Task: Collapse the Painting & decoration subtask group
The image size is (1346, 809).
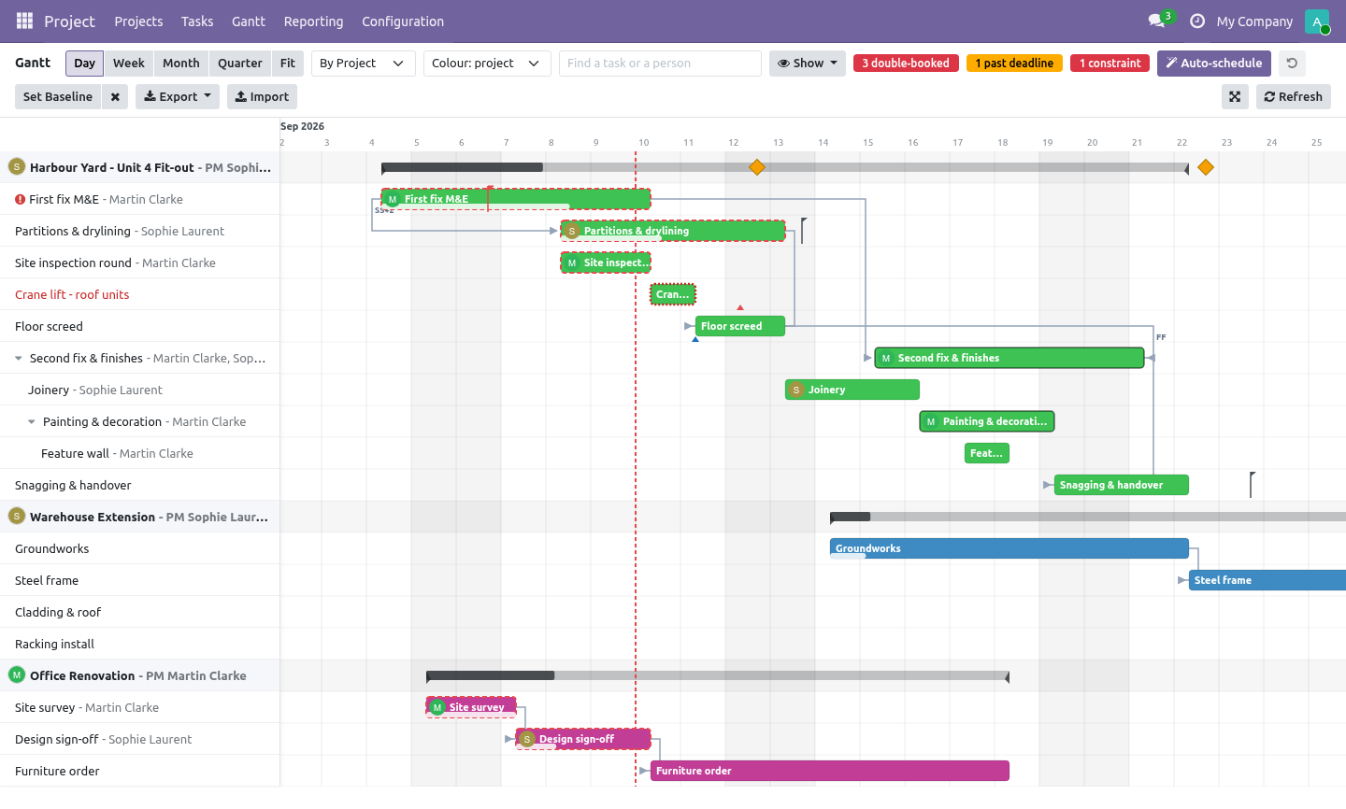Action: click(32, 421)
